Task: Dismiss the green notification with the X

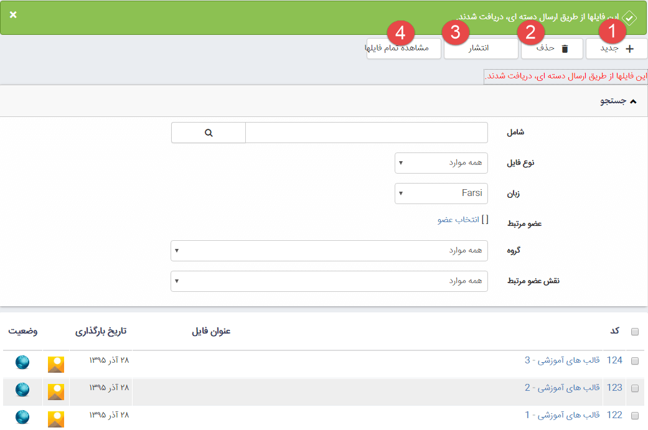Action: coord(13,15)
